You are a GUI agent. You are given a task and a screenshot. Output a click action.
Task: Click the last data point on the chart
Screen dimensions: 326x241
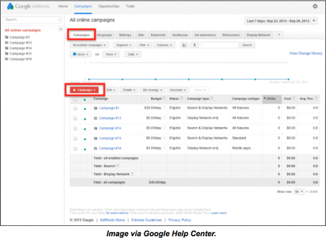coord(288,79)
